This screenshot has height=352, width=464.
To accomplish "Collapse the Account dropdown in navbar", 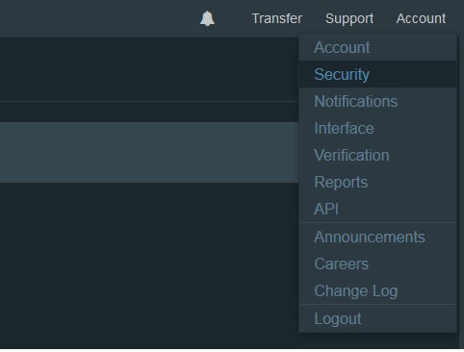I will pyautogui.click(x=421, y=18).
